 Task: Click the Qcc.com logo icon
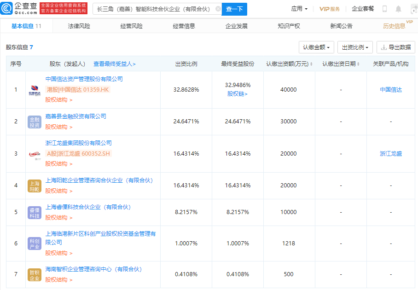tap(6, 9)
